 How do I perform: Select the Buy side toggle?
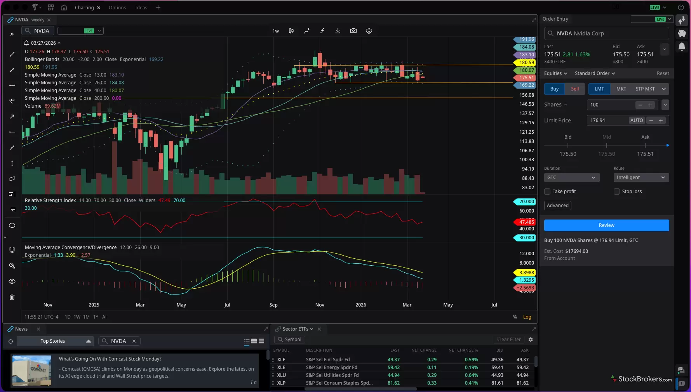pyautogui.click(x=554, y=89)
